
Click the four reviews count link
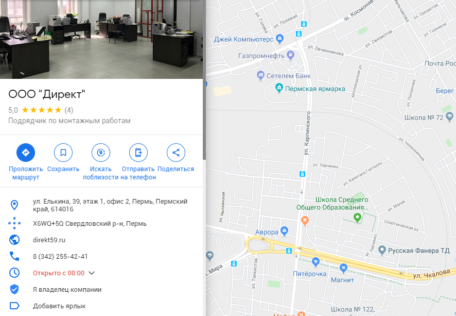click(x=69, y=110)
